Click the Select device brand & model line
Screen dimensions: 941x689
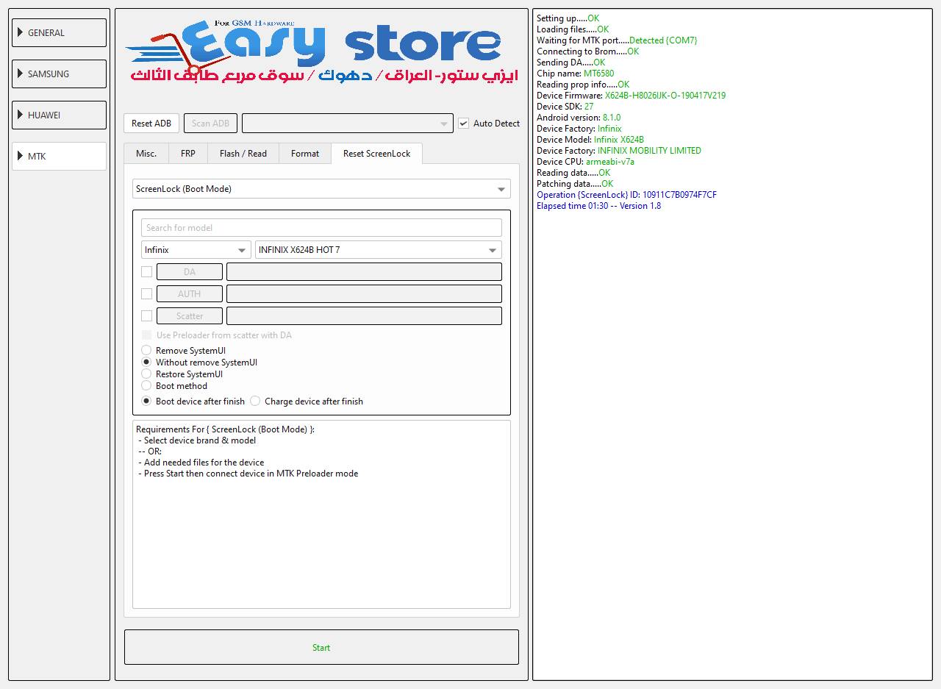point(196,440)
